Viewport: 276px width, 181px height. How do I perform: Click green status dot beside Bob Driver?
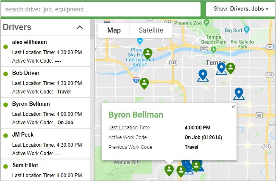(6, 74)
